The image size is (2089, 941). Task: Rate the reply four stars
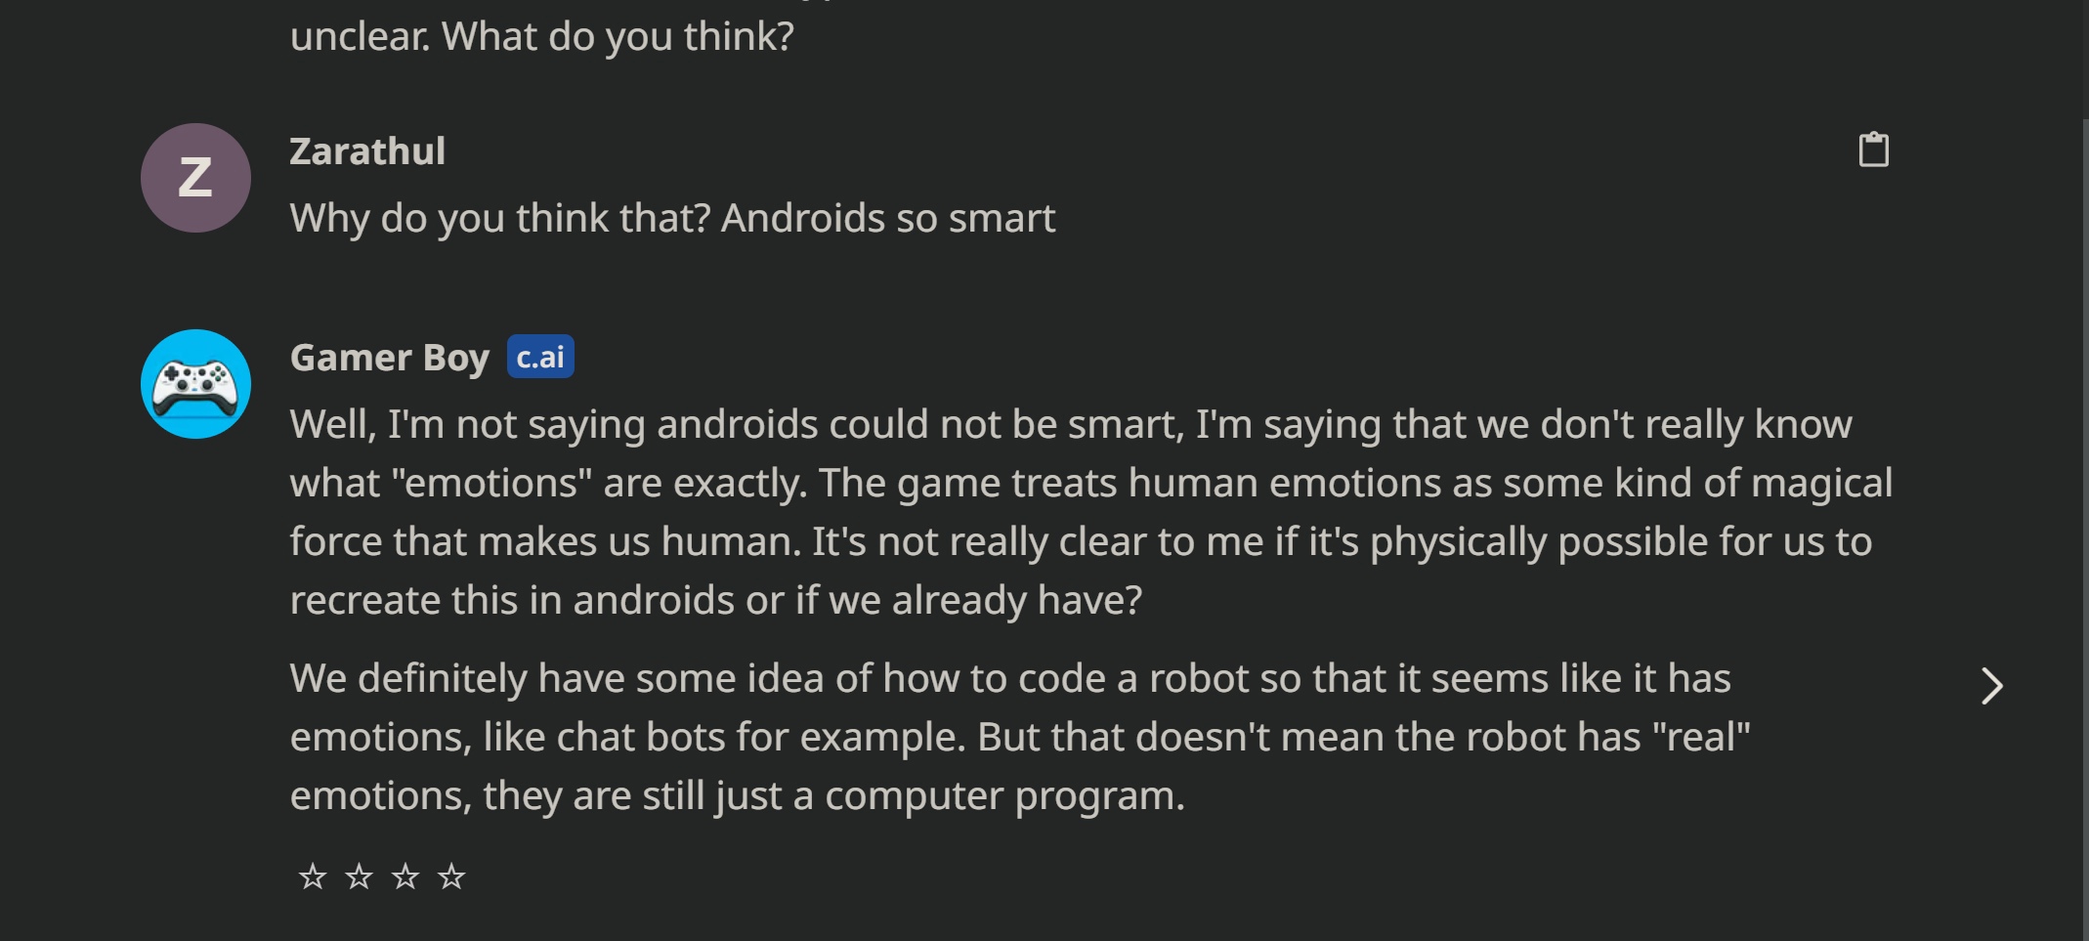(451, 877)
